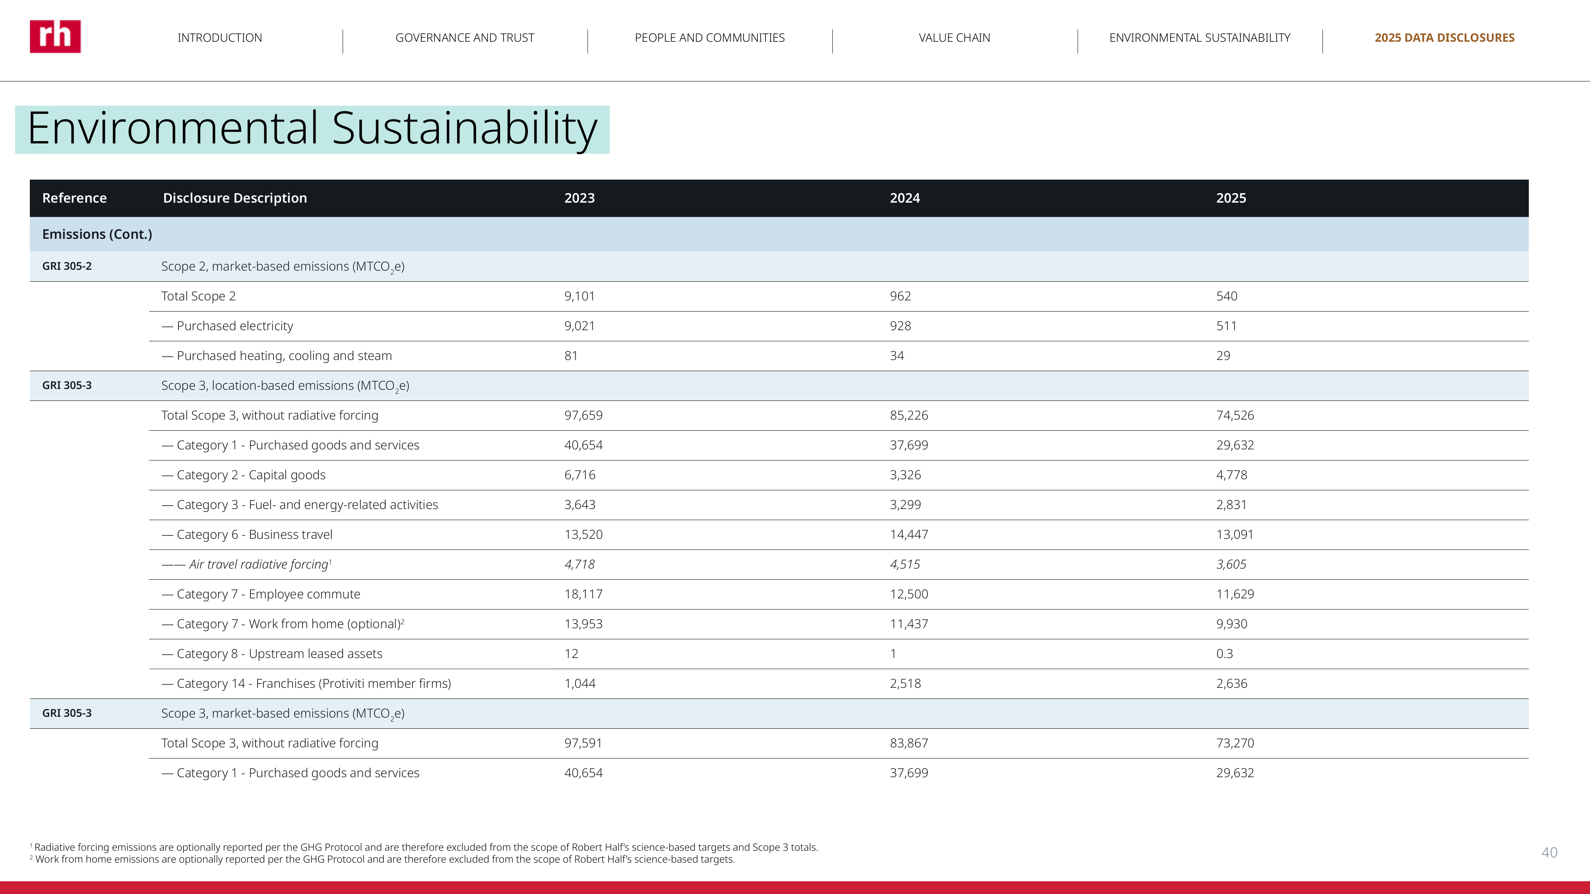This screenshot has width=1590, height=894.
Task: Click the Environmental Sustainability page heading
Action: 312,129
